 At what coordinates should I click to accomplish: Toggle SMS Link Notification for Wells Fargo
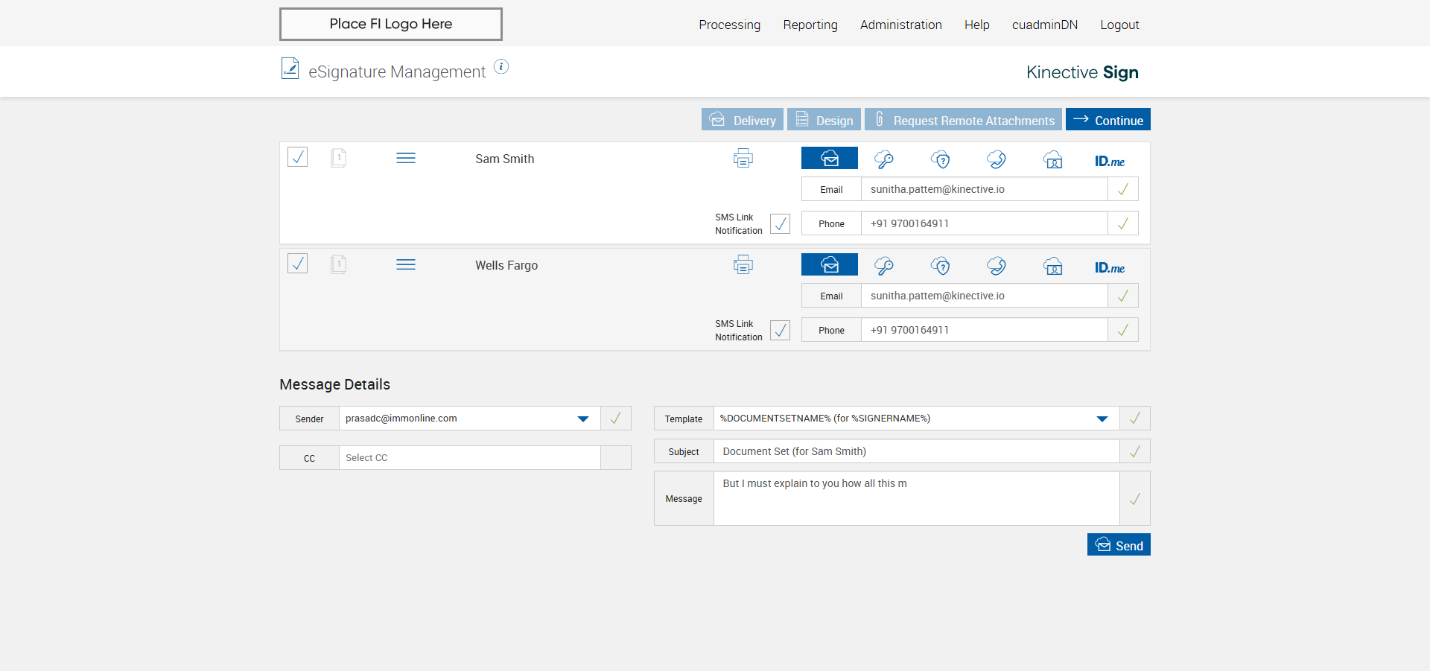780,330
